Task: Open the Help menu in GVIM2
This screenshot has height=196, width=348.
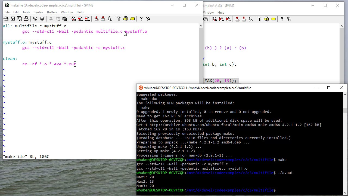Action: (x=221, y=13)
